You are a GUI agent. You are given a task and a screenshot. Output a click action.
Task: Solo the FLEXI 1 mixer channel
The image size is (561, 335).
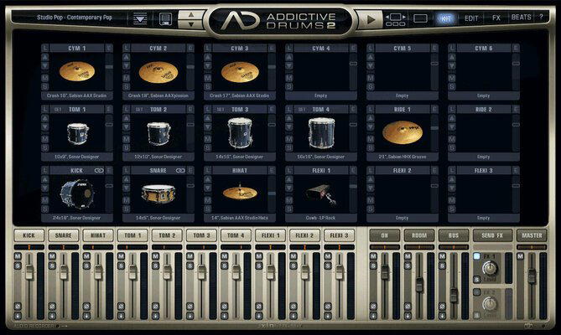(x=258, y=265)
